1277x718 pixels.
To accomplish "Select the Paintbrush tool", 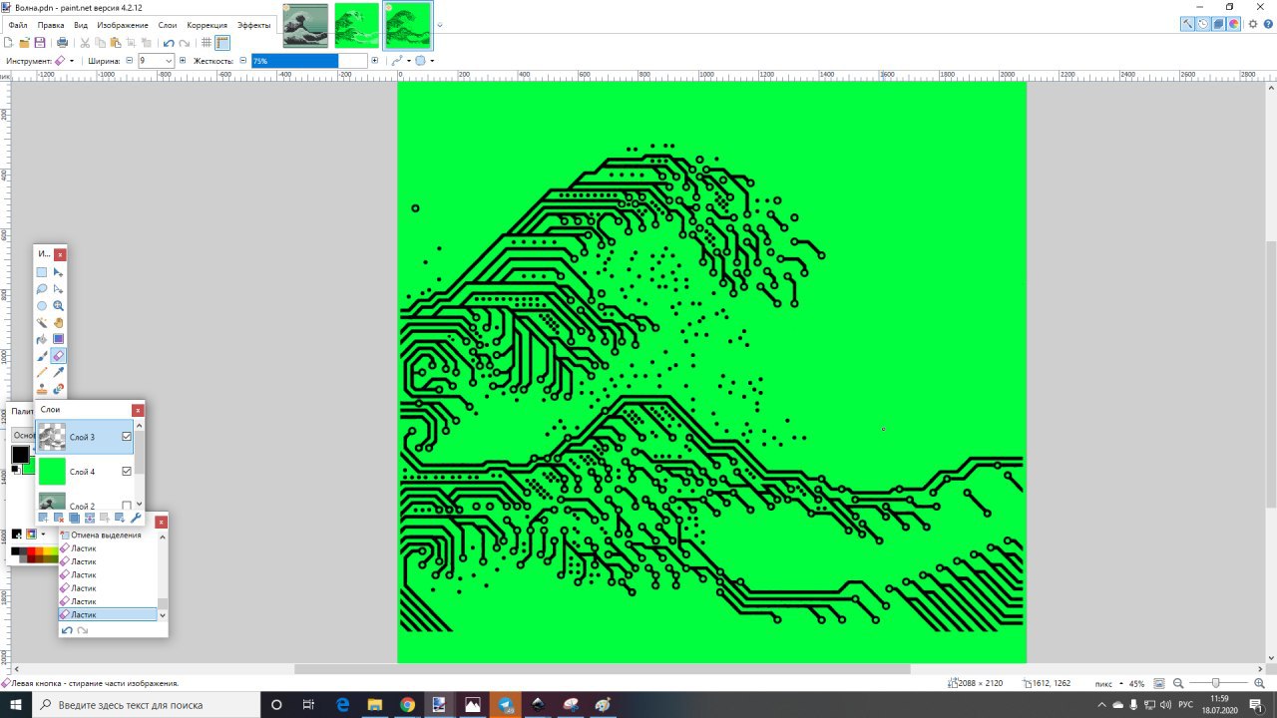I will (x=42, y=356).
